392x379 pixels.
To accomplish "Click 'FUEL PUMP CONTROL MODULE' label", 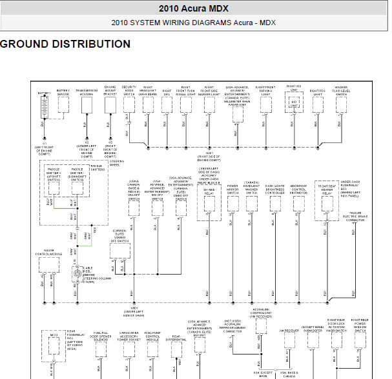I will 152,336.
